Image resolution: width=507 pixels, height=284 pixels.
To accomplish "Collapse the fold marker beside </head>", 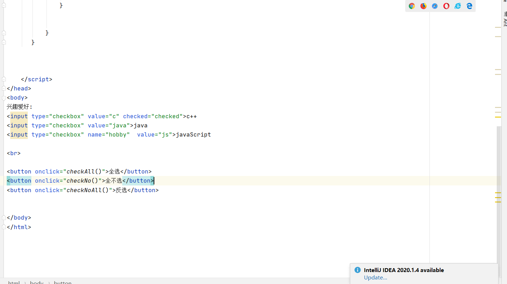I will click(4, 88).
